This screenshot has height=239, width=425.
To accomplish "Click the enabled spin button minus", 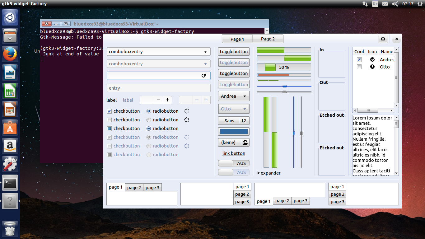I will tap(158, 100).
